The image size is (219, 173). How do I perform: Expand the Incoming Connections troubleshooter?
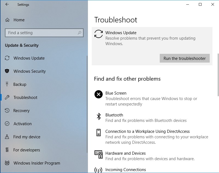tap(126, 170)
